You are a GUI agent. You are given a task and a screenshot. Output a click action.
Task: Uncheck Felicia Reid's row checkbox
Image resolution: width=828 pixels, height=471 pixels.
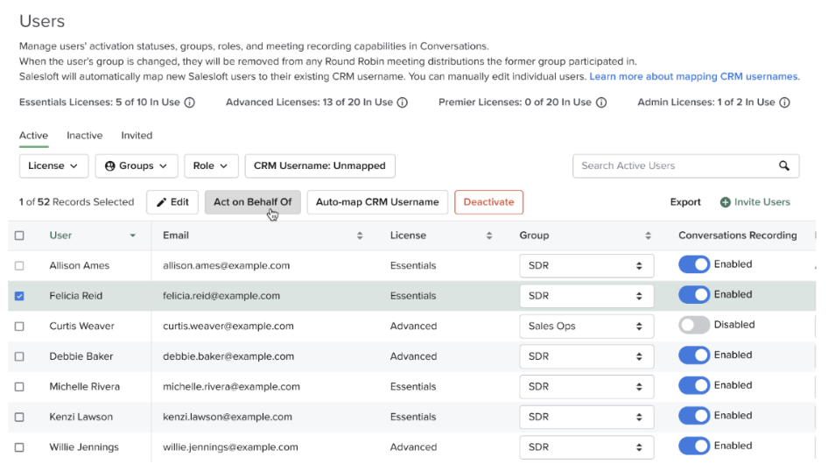click(x=19, y=296)
